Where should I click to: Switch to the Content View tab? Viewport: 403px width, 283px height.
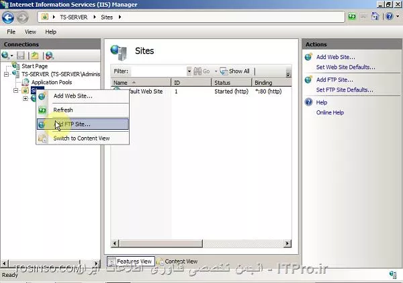coord(177,261)
